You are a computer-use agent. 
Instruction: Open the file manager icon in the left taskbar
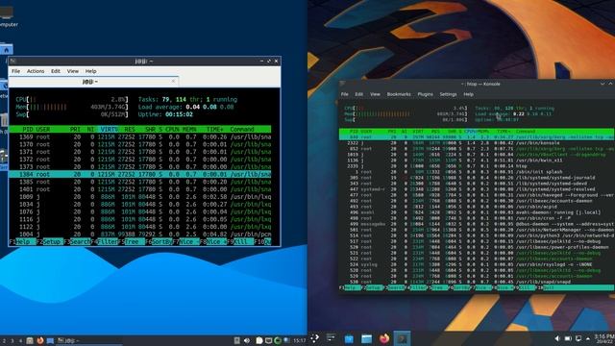point(30,340)
